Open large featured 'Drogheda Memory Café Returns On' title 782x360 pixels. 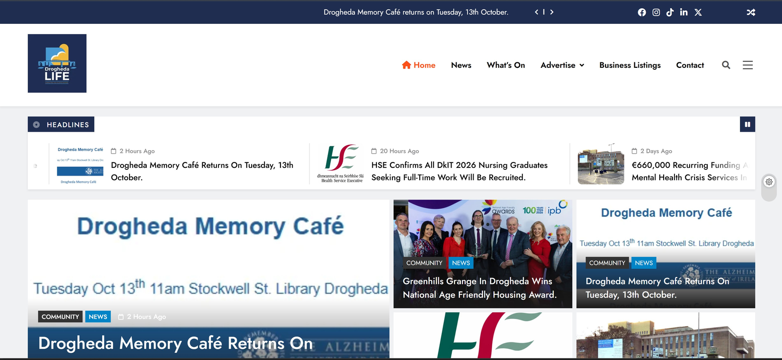(x=175, y=343)
